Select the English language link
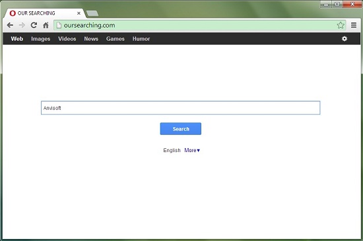The height and width of the screenshot is (241, 363). click(x=172, y=150)
